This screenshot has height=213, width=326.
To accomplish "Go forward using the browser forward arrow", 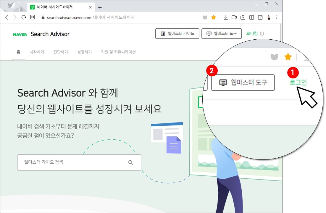I will coord(15,17).
